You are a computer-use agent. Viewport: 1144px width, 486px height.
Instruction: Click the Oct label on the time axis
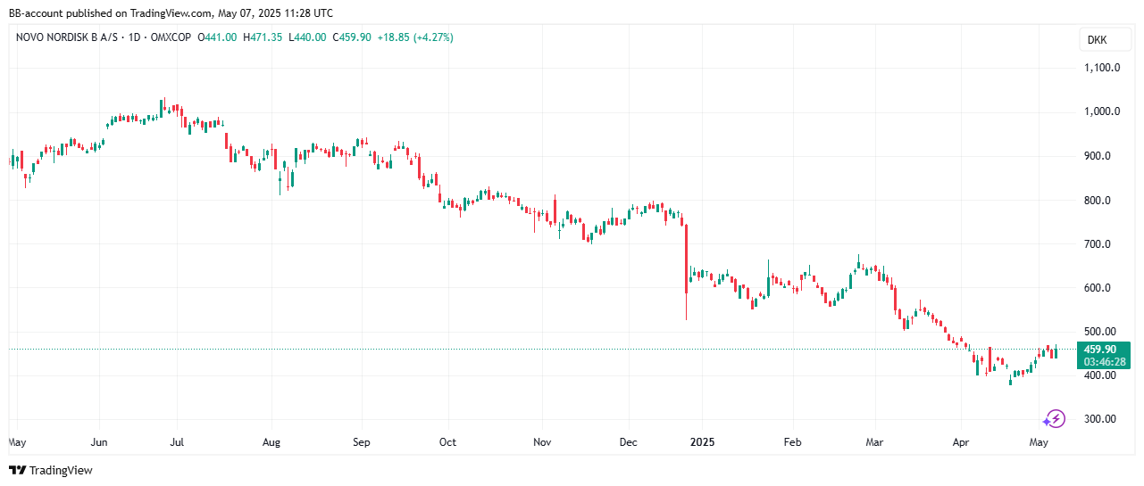[x=447, y=442]
